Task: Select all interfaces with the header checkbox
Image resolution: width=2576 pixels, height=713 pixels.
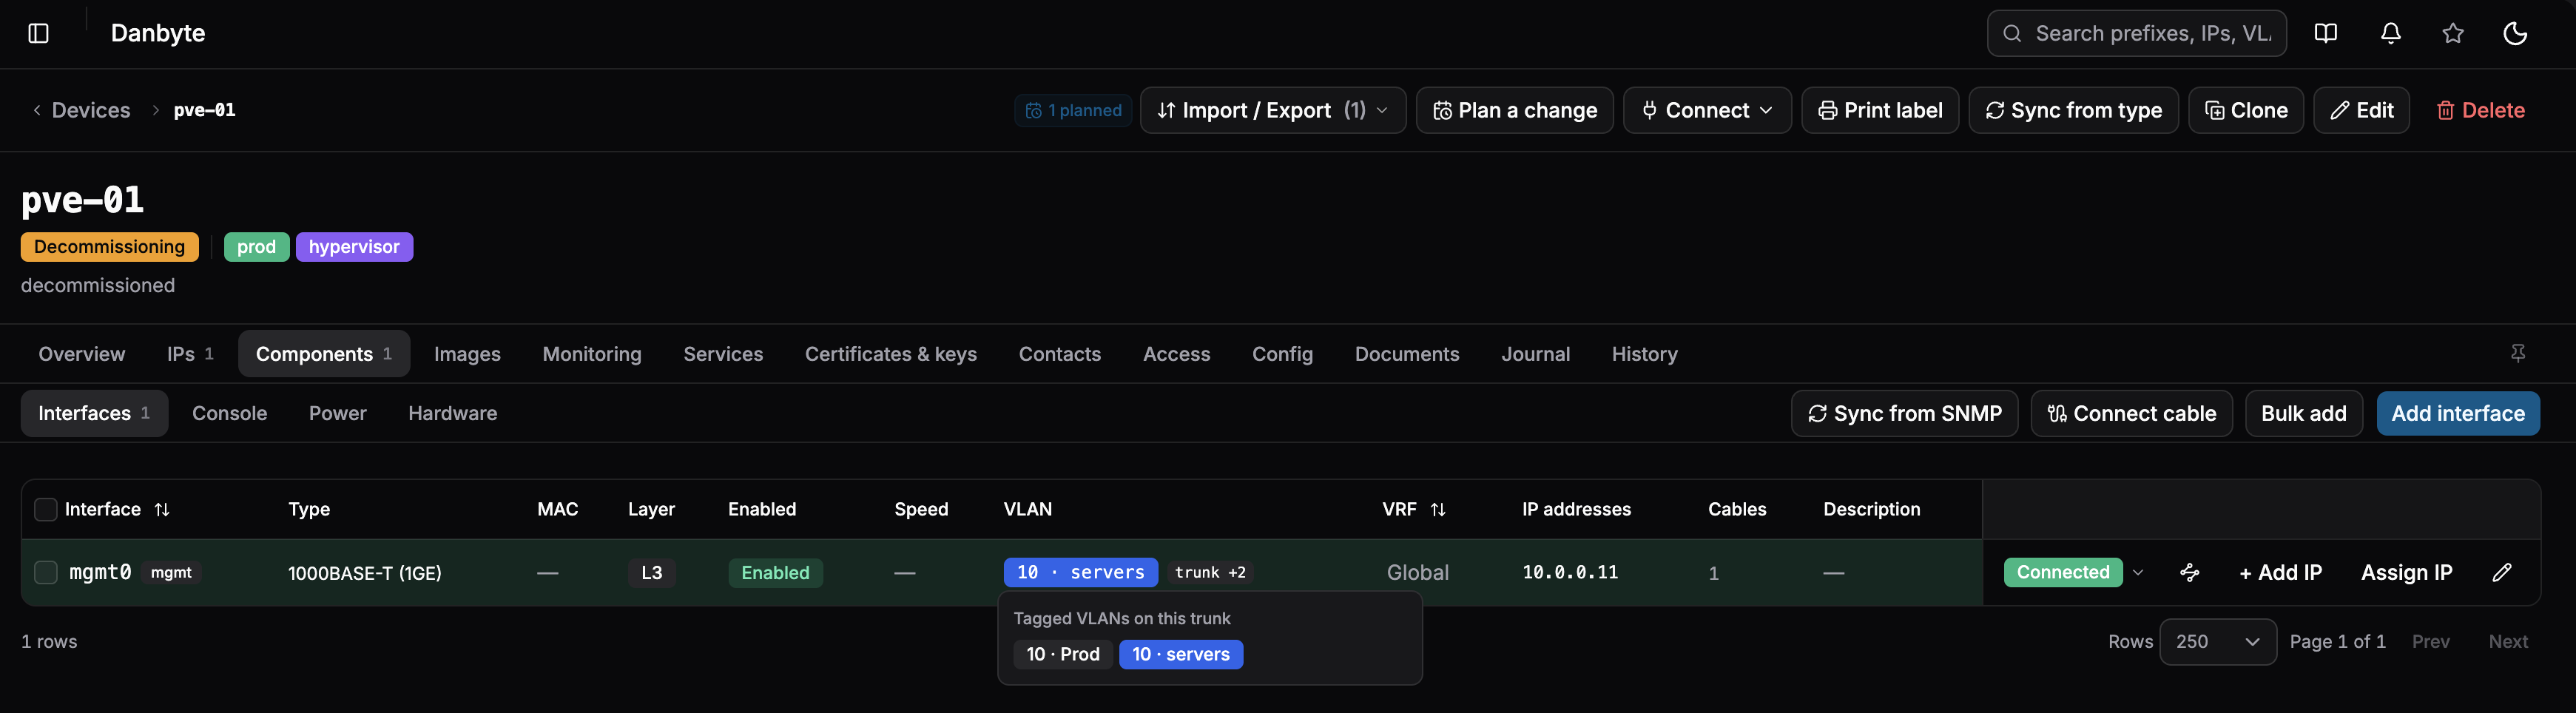Action: [46, 509]
